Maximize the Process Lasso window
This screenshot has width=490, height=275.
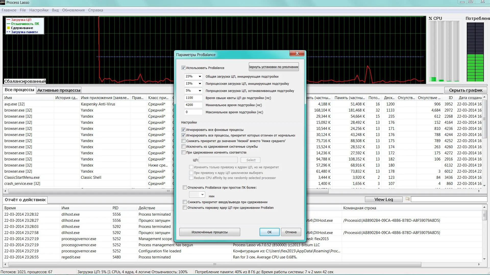click(471, 2)
